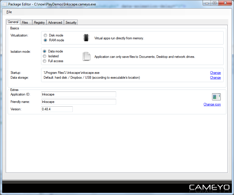This screenshot has height=195, width=234.
Task: Click 'Application can only save files' description text
Action: [145, 57]
